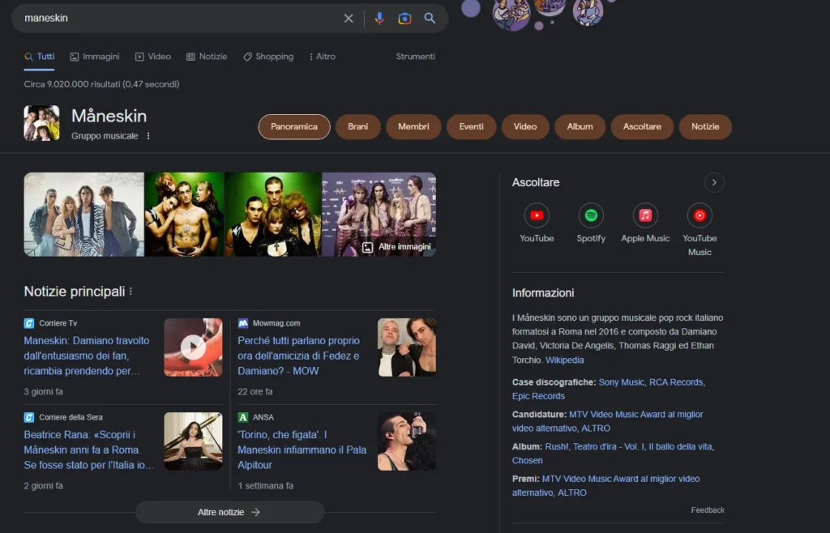
Task: Select the Album chip
Action: 580,127
